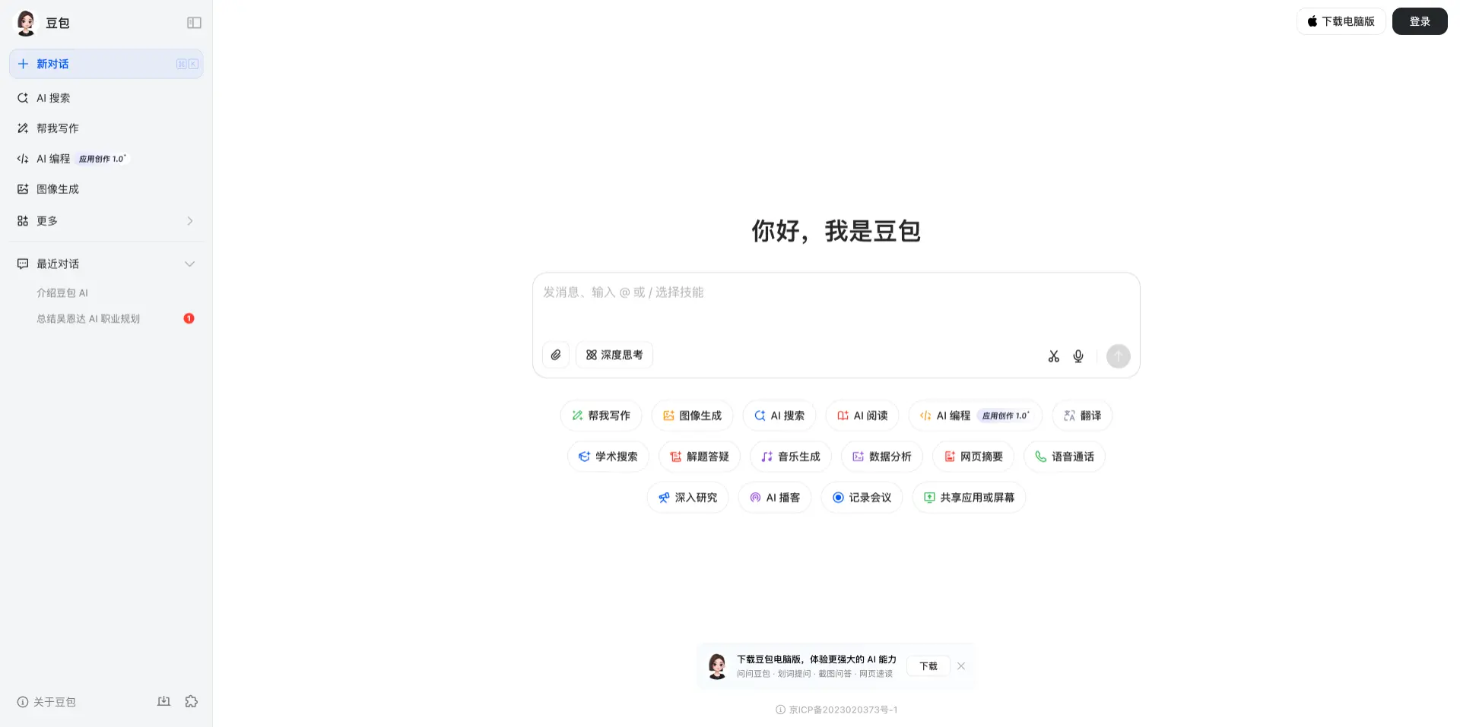
Task: Toggle 深度思考 deep thinking mode
Action: 614,355
